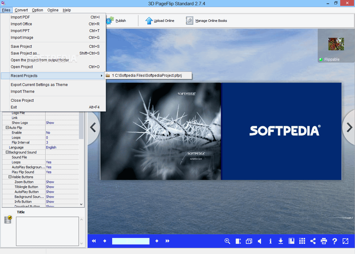
Task: Change Zoom Button value Show
Action: click(62, 182)
